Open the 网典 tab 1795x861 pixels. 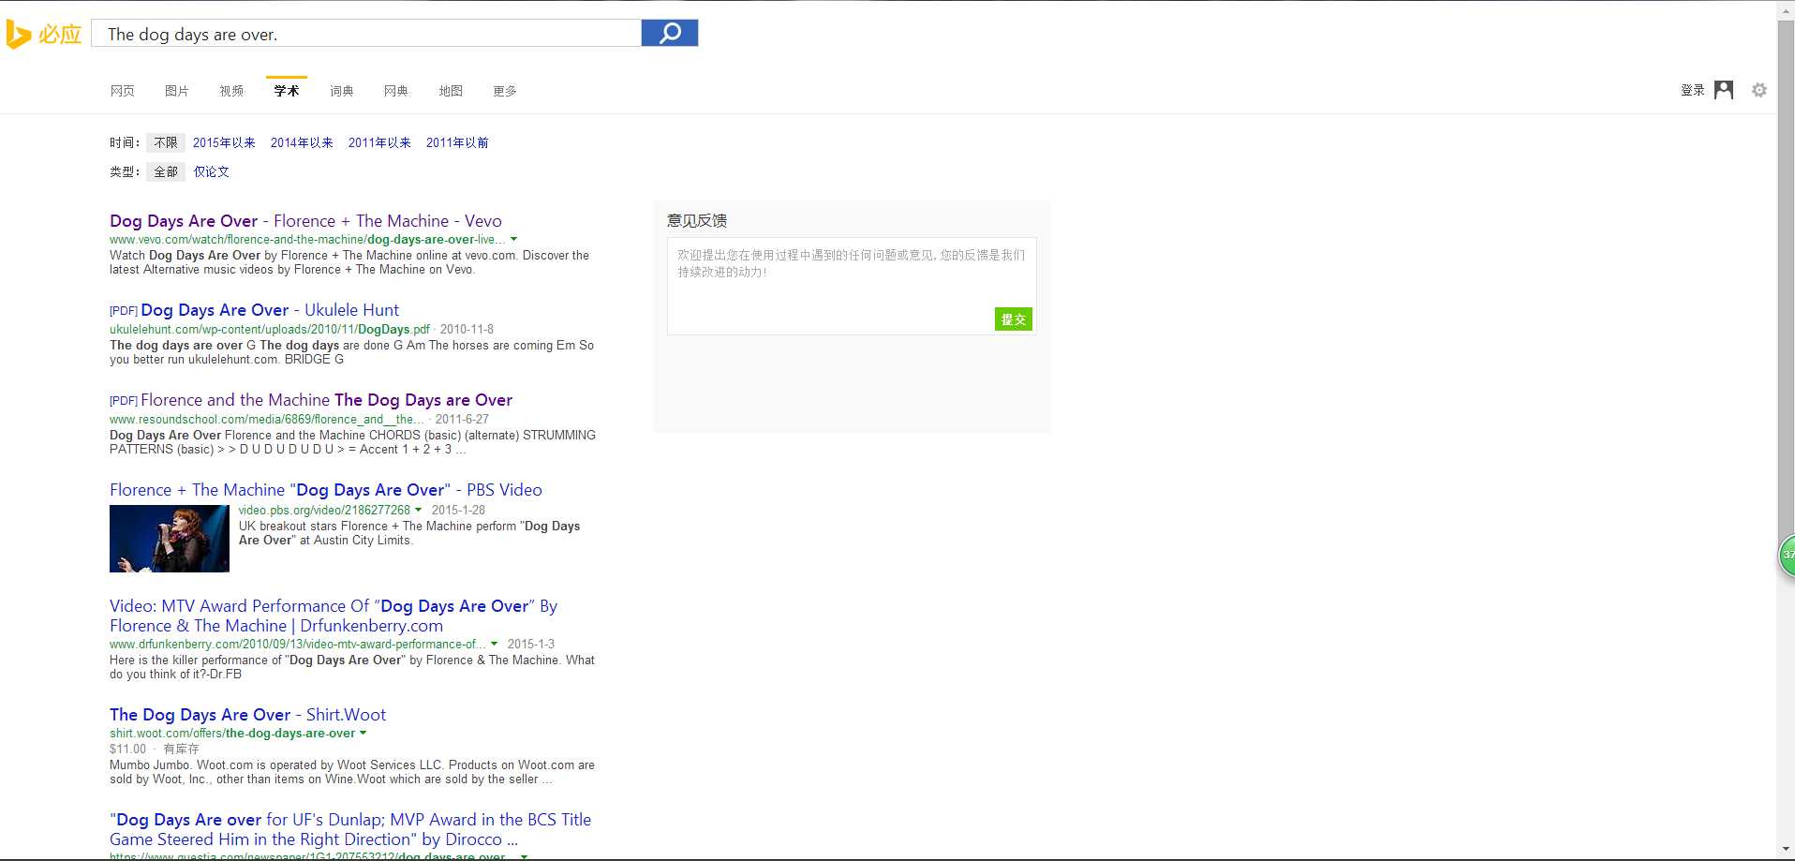tap(396, 91)
